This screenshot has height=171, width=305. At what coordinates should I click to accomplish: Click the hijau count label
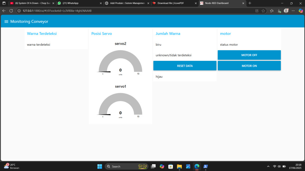(x=159, y=77)
